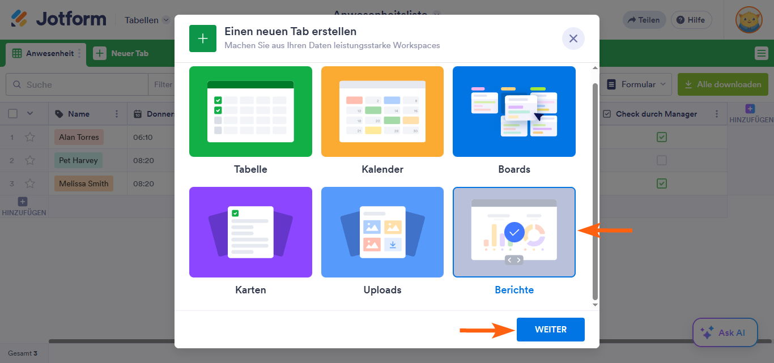Select the Kalender tab type
Screen dimensions: 774x363
tap(382, 112)
